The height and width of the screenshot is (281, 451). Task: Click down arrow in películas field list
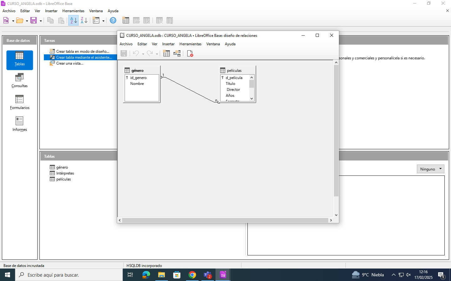coord(251,99)
